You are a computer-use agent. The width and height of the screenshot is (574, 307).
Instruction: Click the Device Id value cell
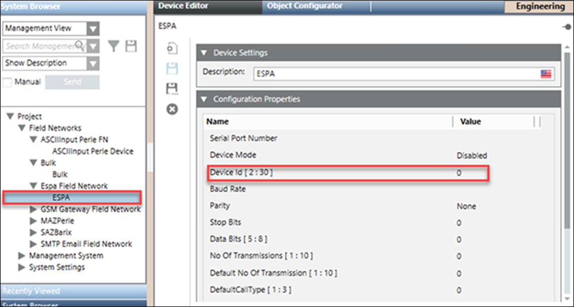470,172
